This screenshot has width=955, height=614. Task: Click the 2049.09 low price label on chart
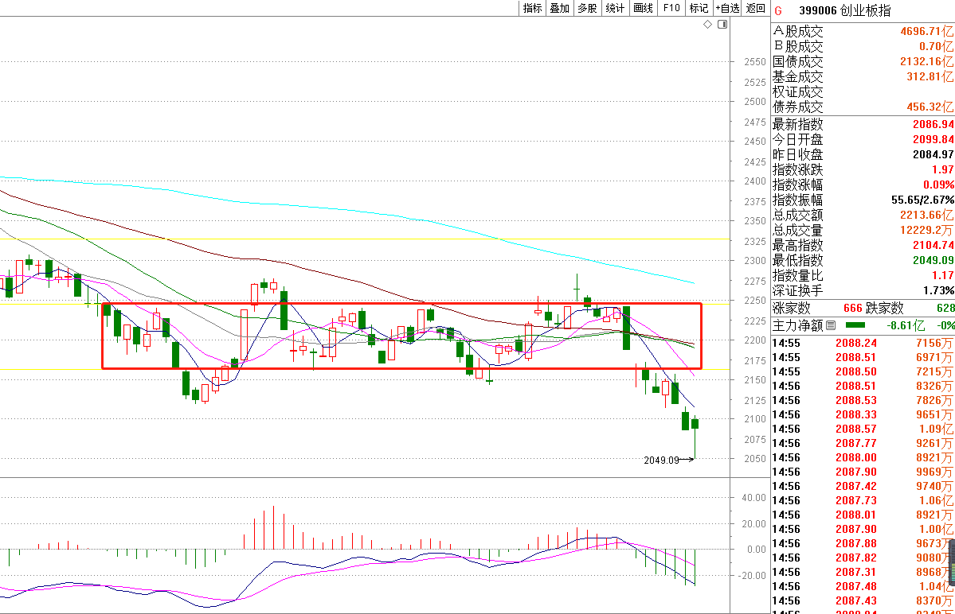[661, 461]
